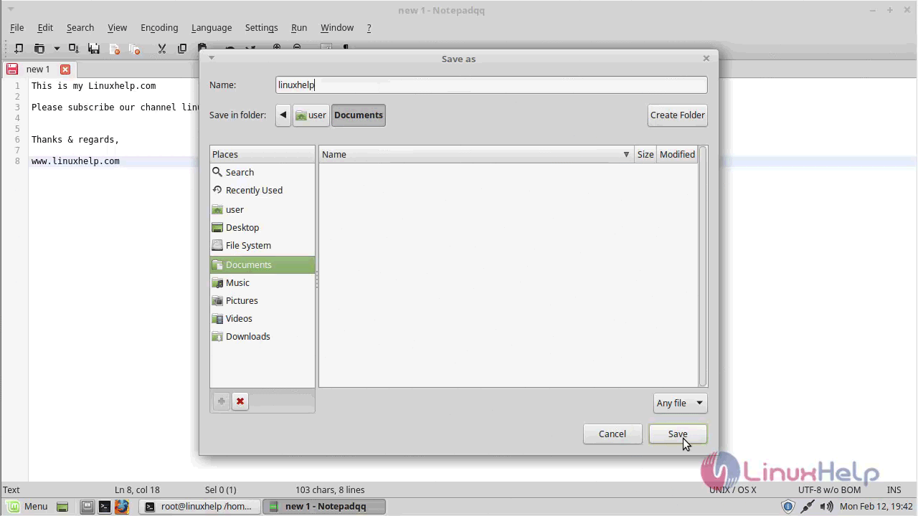Open the Any file type dropdown

click(680, 403)
